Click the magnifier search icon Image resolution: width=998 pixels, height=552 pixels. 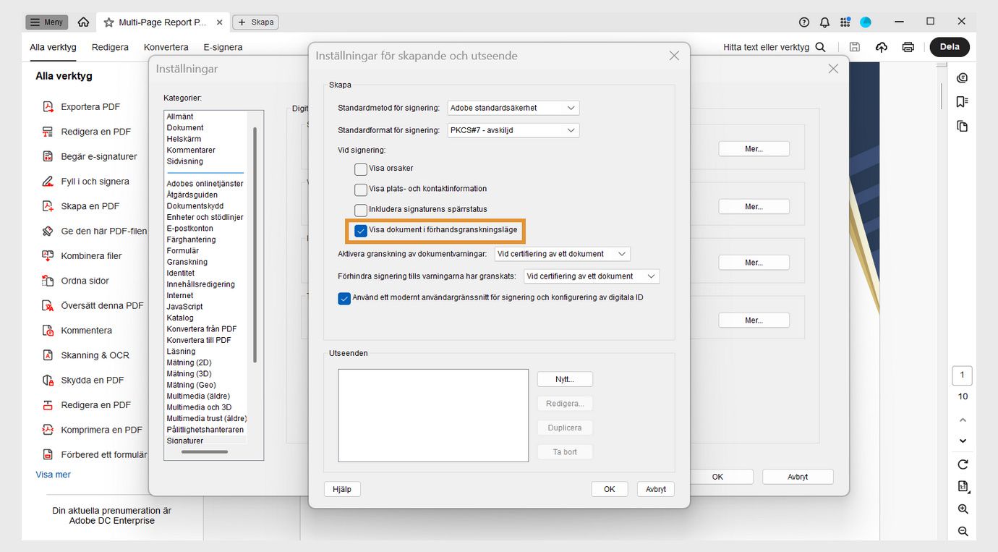coord(820,47)
